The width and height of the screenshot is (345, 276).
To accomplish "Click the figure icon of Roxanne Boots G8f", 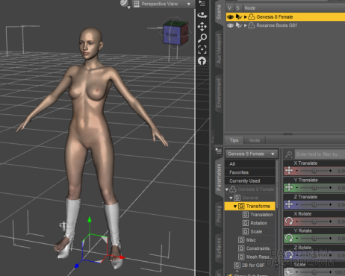I will point(252,25).
